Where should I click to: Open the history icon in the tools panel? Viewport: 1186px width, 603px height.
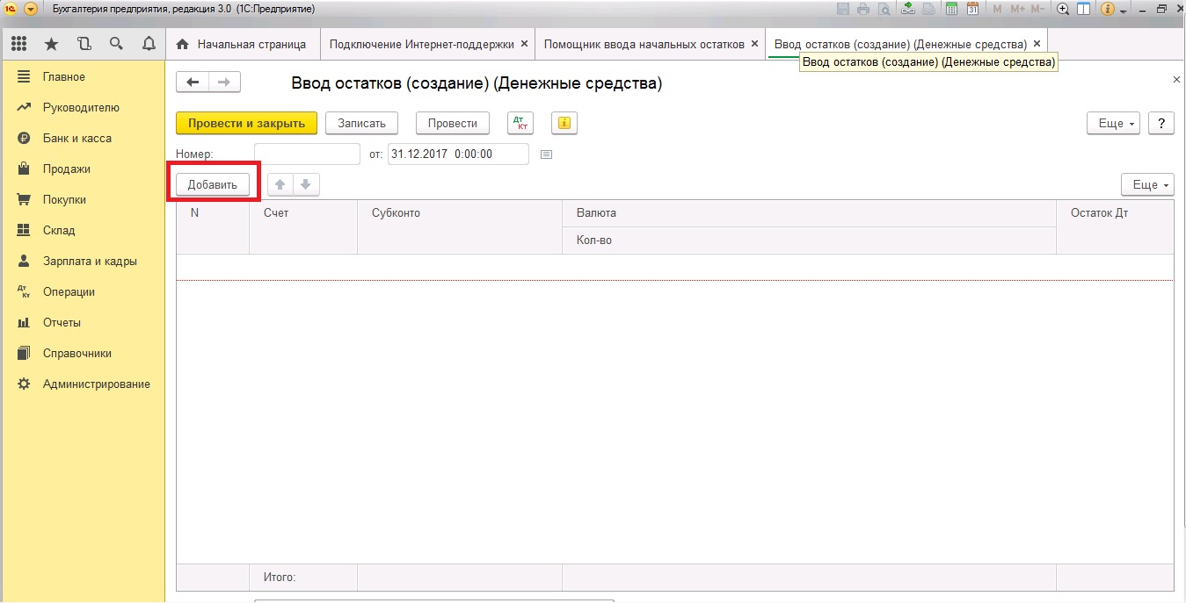(x=84, y=44)
